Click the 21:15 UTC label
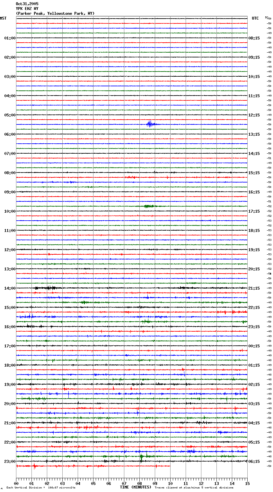 pos(254,288)
